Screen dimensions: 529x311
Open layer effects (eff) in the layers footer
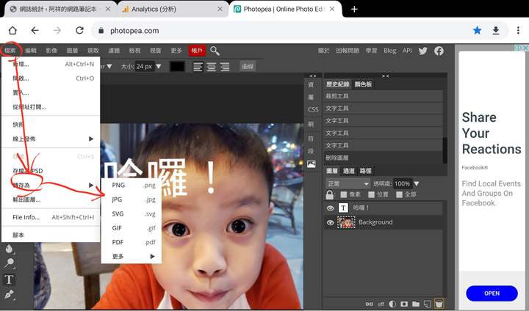point(381,304)
